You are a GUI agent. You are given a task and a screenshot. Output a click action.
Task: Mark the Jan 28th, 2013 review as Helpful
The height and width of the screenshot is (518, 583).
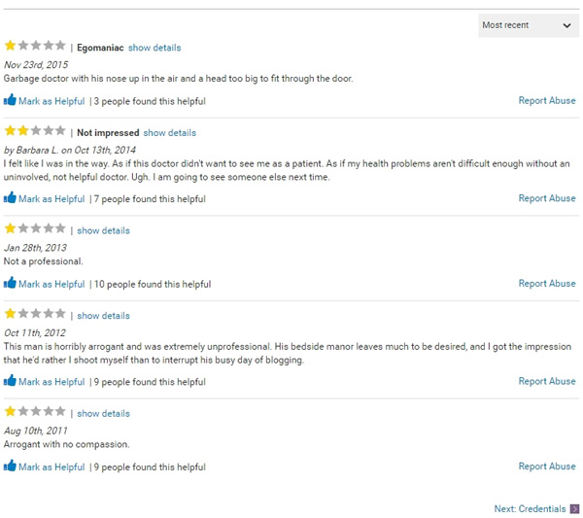click(x=51, y=285)
